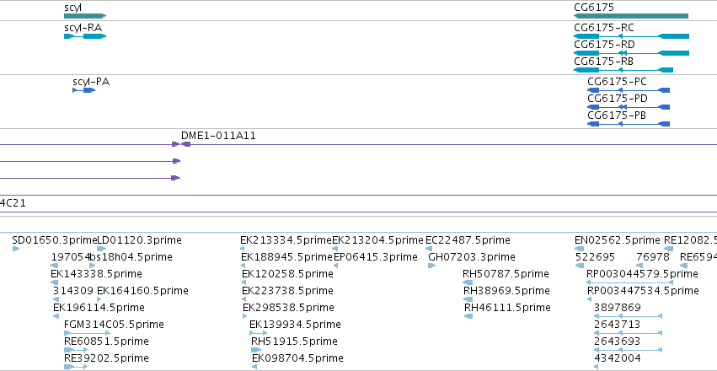Click the CG6175 gene bar
The width and height of the screenshot is (717, 371).
pyautogui.click(x=631, y=16)
